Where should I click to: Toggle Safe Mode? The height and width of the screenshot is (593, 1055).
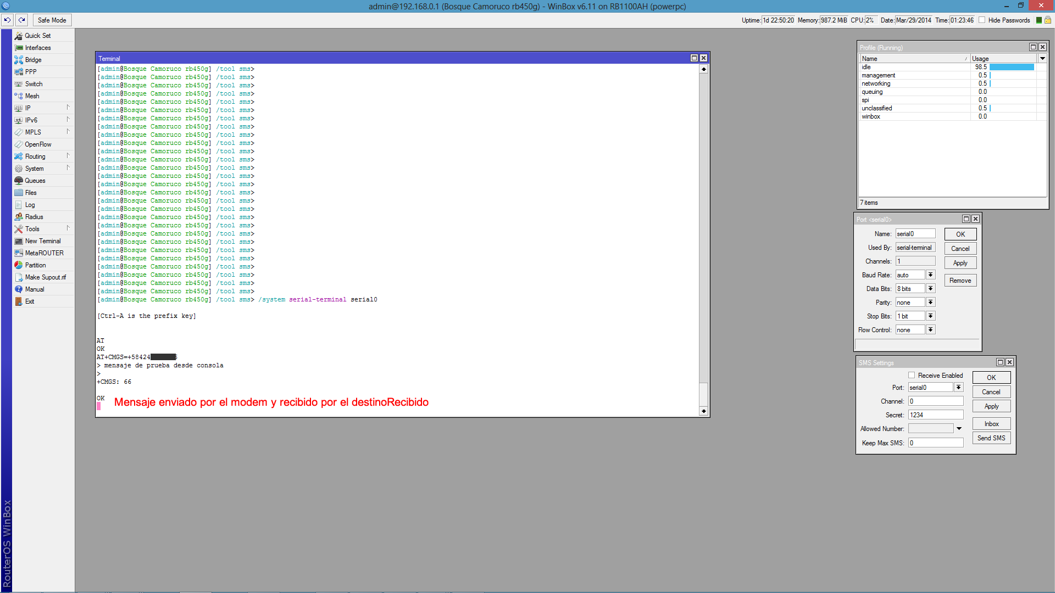(52, 20)
